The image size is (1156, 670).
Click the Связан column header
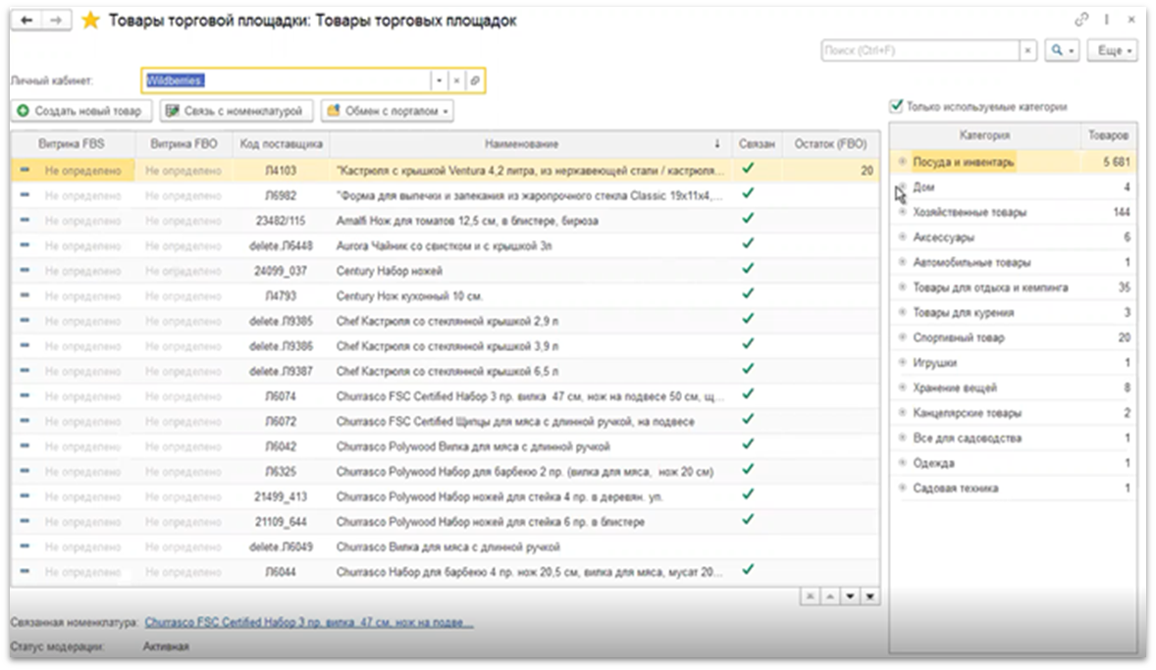pos(758,144)
